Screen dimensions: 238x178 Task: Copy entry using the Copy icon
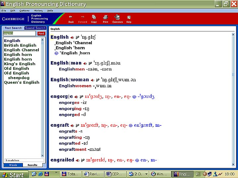[94, 19]
